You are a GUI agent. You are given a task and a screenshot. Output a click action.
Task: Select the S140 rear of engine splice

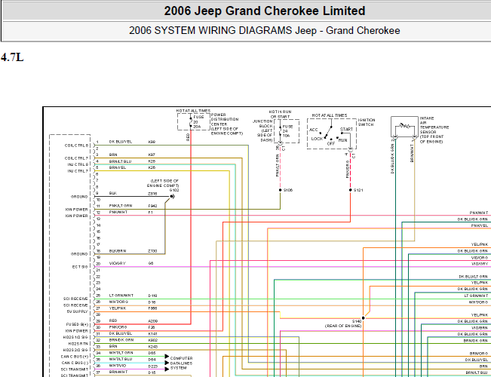[x=364, y=318]
